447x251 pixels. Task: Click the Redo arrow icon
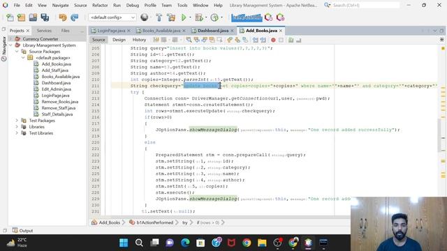(x=75, y=17)
